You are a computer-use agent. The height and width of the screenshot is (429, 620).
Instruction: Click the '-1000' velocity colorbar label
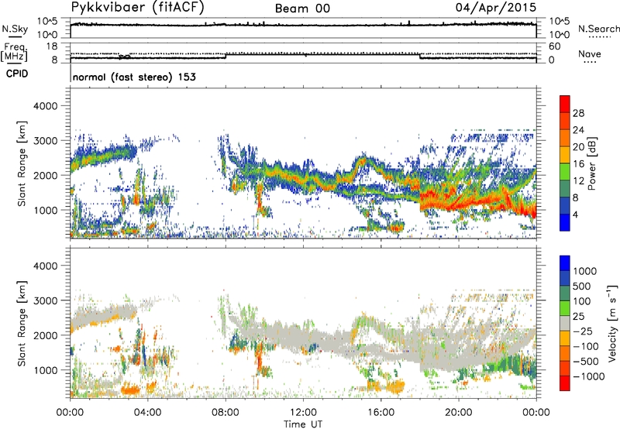[589, 376]
